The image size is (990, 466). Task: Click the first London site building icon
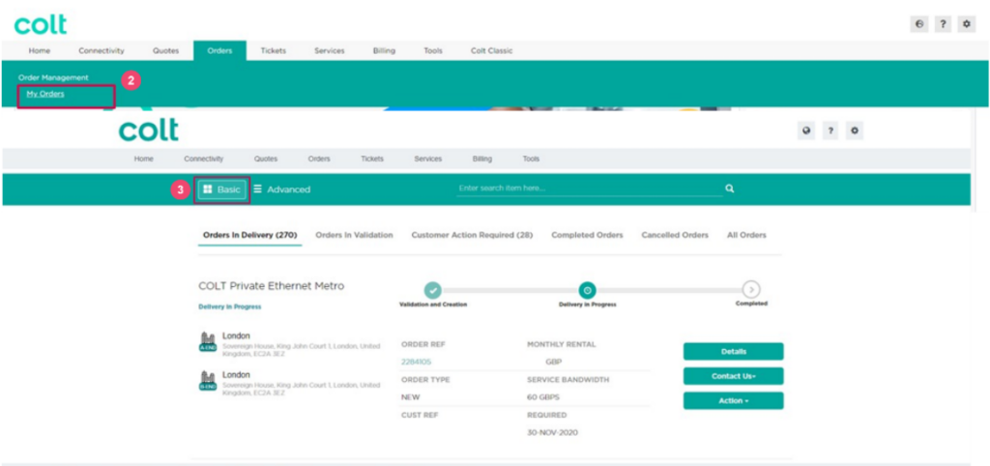click(x=208, y=341)
